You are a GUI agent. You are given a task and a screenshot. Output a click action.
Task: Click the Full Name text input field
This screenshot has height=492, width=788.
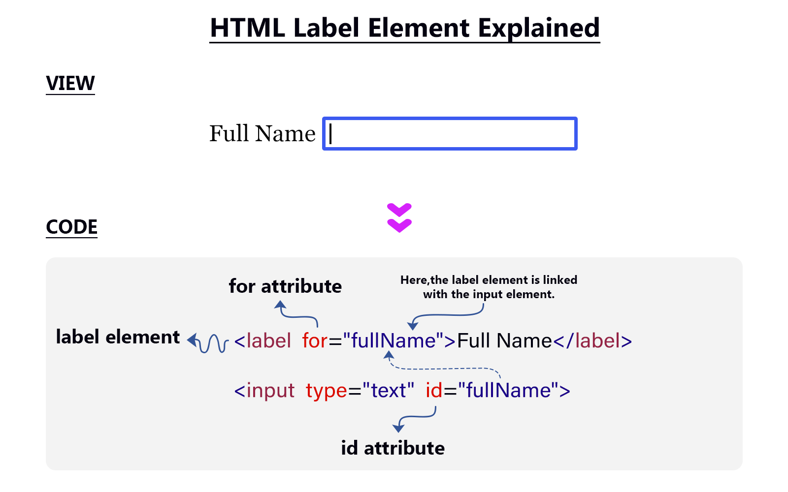tap(450, 133)
